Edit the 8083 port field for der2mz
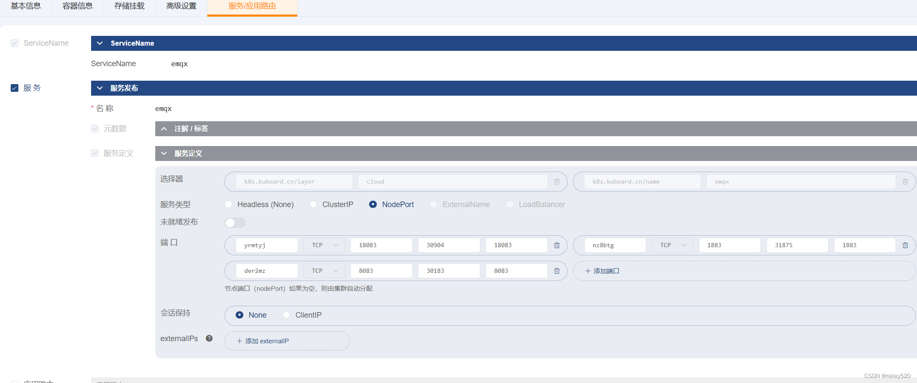 382,271
